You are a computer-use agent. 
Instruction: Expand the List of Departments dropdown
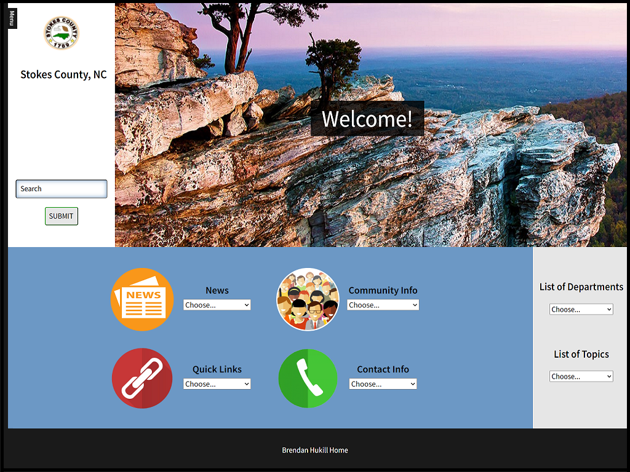(x=581, y=310)
